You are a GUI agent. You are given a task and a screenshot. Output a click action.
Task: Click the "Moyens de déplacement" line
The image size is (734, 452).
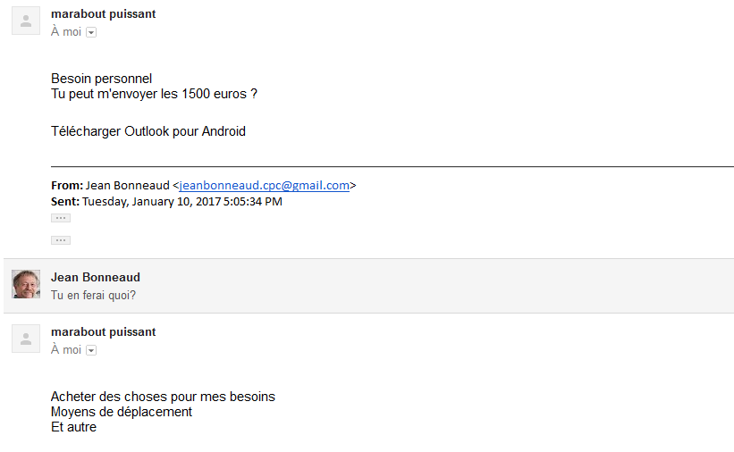(x=122, y=412)
